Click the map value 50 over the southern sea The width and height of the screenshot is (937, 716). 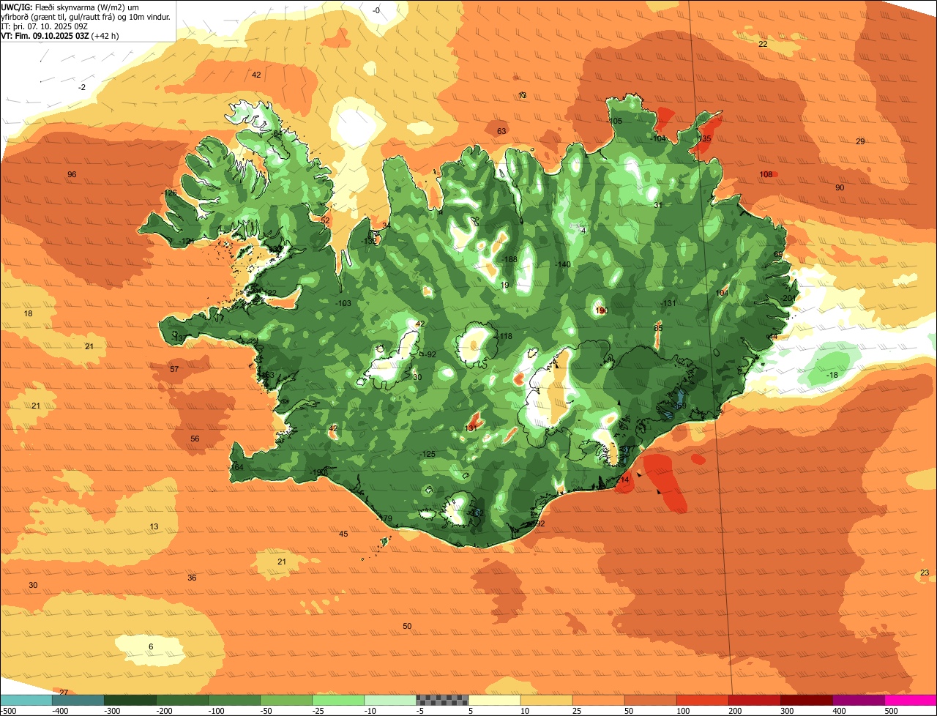pos(407,626)
